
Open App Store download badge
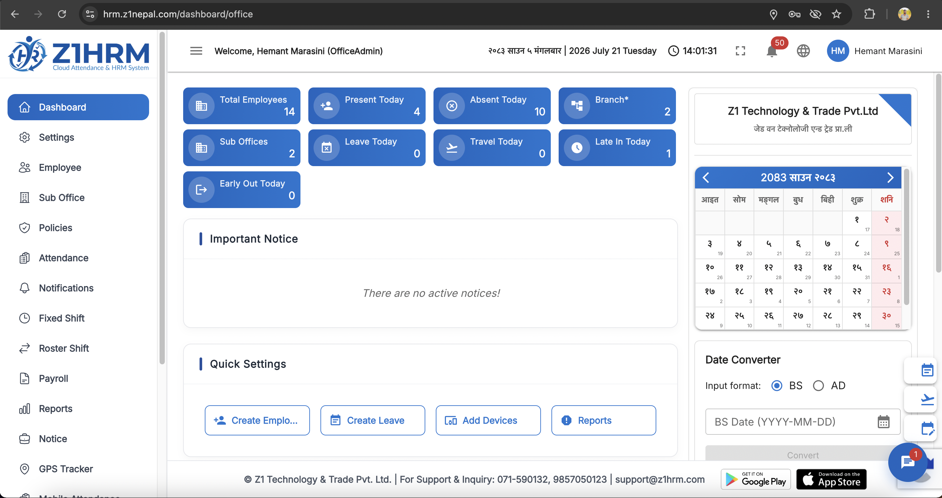(832, 479)
